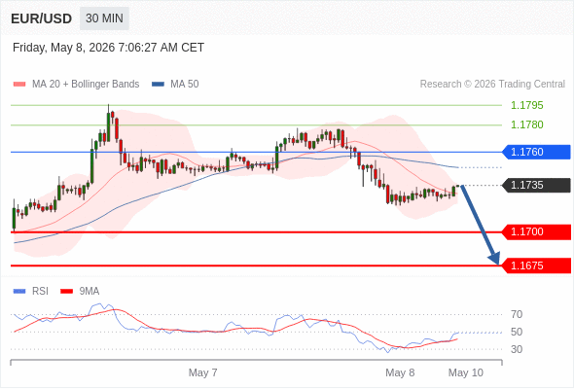Toggle the MA 20 + Bollinger Bands label
This screenshot has width=574, height=389.
coord(86,85)
